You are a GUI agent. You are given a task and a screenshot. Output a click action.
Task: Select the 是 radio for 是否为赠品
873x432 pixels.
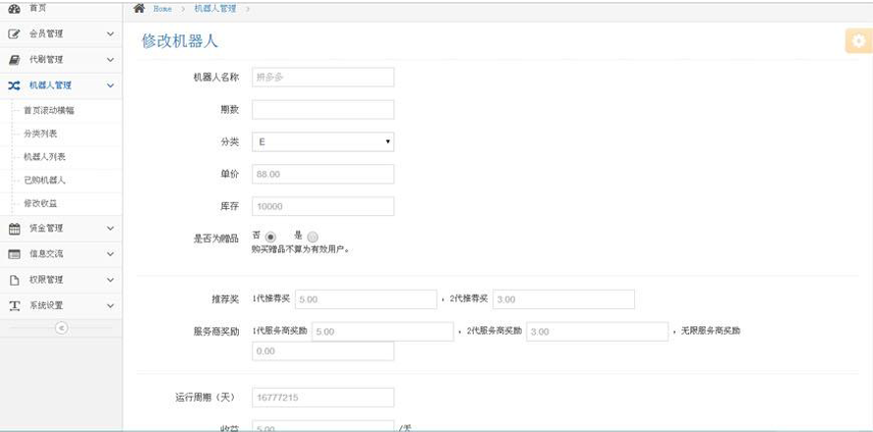pyautogui.click(x=313, y=237)
